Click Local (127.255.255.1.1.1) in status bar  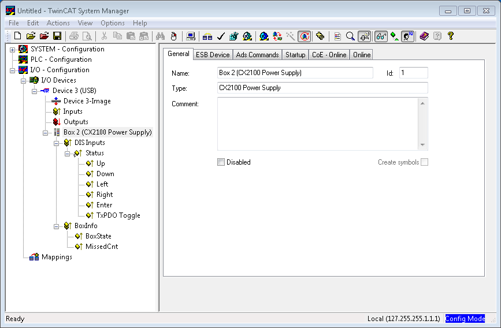403,318
